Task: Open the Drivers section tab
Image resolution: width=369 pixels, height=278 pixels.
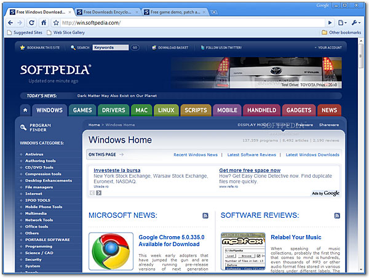Action: click(x=113, y=110)
